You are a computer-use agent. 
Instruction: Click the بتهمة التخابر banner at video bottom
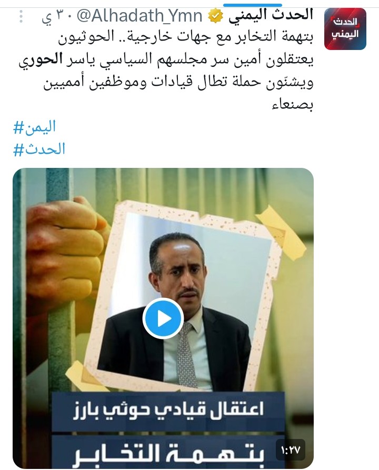pos(168,452)
